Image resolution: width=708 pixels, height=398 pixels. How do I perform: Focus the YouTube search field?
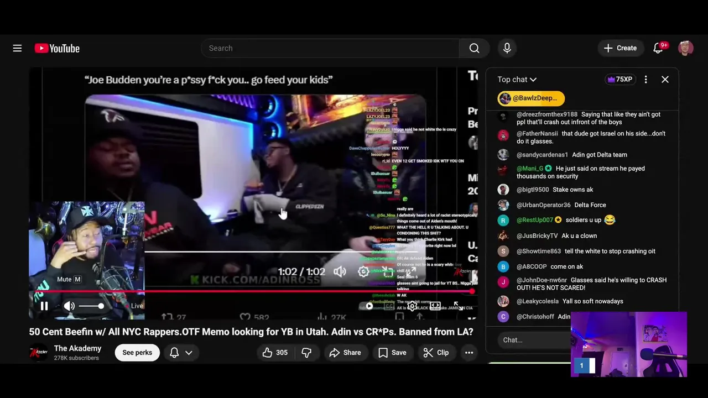[330, 48]
